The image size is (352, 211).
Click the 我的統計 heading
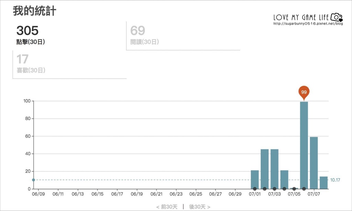point(34,11)
